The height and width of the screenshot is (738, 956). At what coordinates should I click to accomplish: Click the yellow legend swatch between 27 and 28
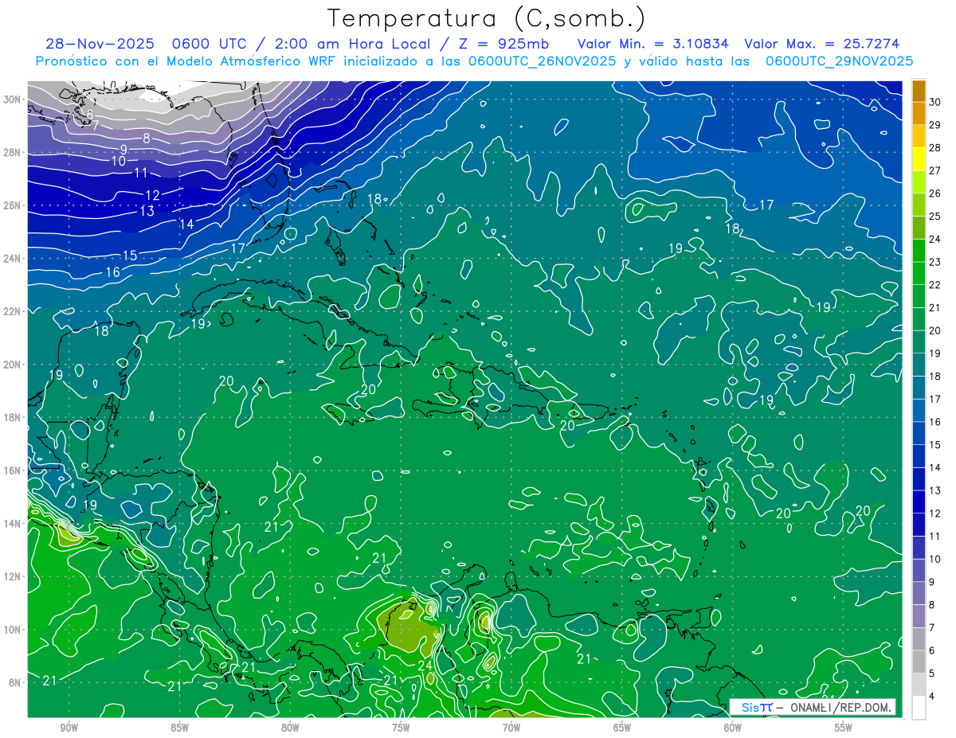pyautogui.click(x=919, y=159)
